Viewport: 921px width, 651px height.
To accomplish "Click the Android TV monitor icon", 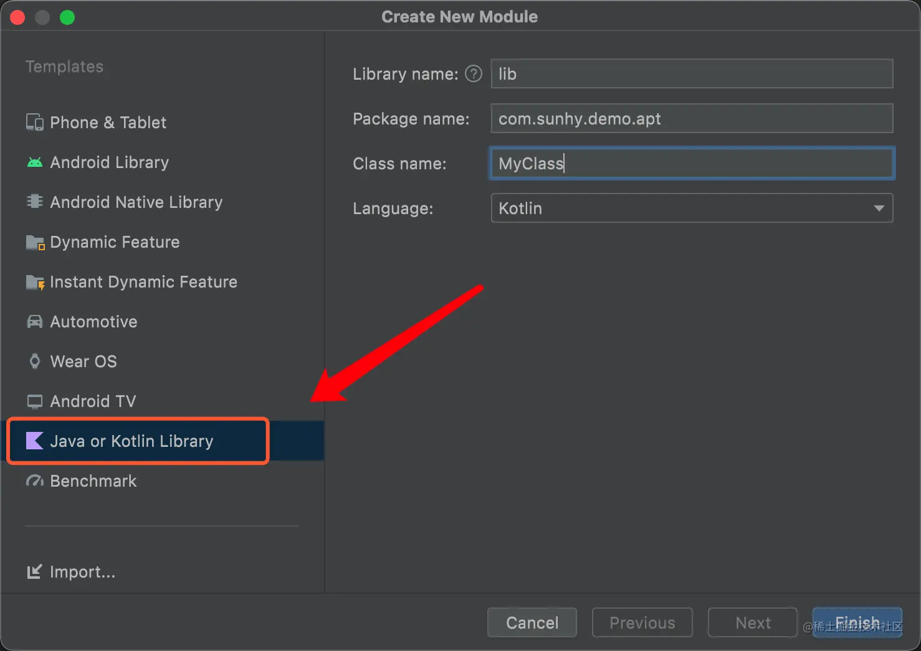I will pyautogui.click(x=35, y=401).
